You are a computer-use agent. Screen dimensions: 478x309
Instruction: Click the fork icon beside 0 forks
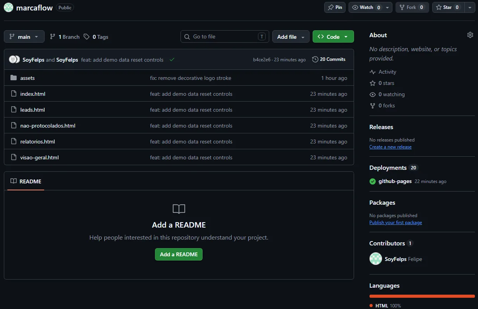(373, 105)
